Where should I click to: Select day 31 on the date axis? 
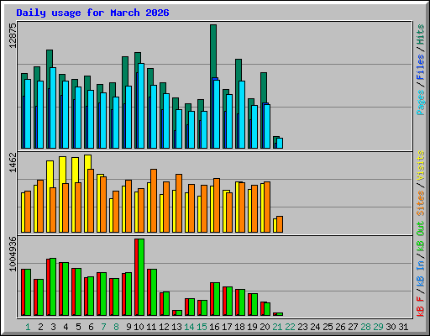403,327
